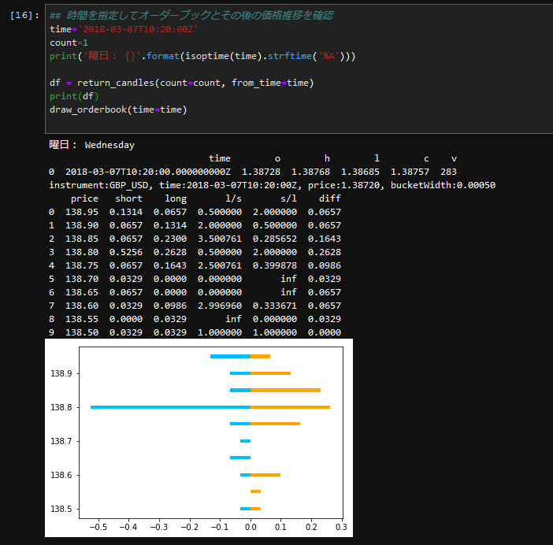Click the y-axis label 138.9

(61, 373)
